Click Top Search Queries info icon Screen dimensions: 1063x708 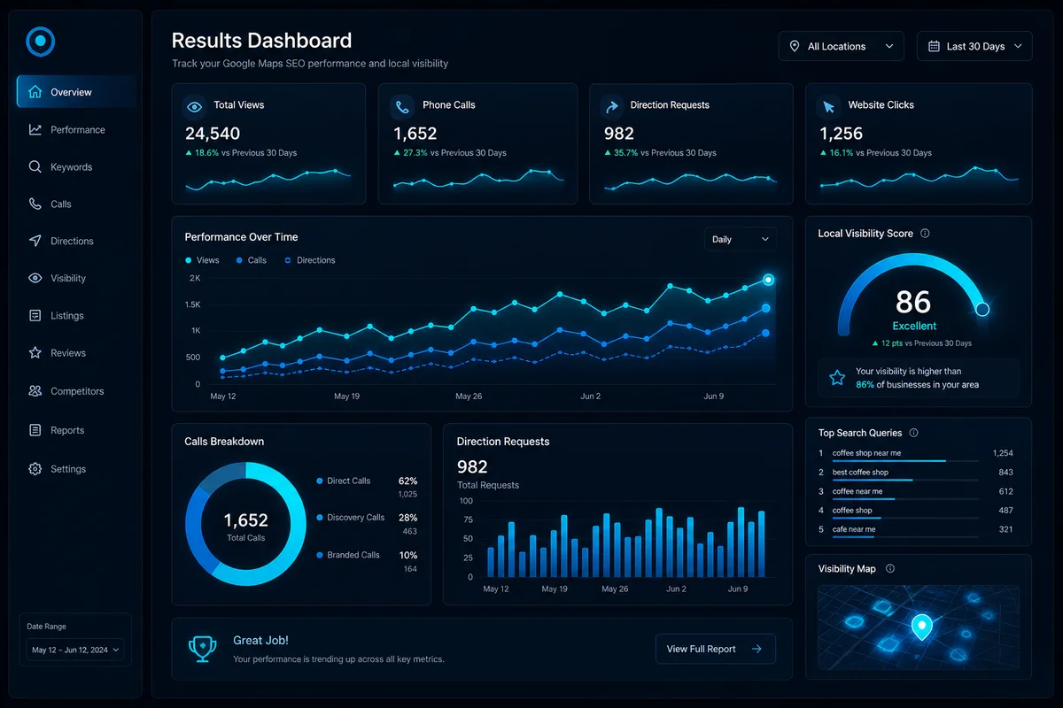(x=913, y=433)
